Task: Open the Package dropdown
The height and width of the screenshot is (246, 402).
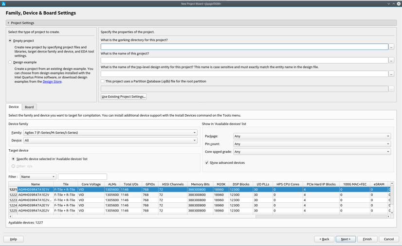Action: point(311,136)
